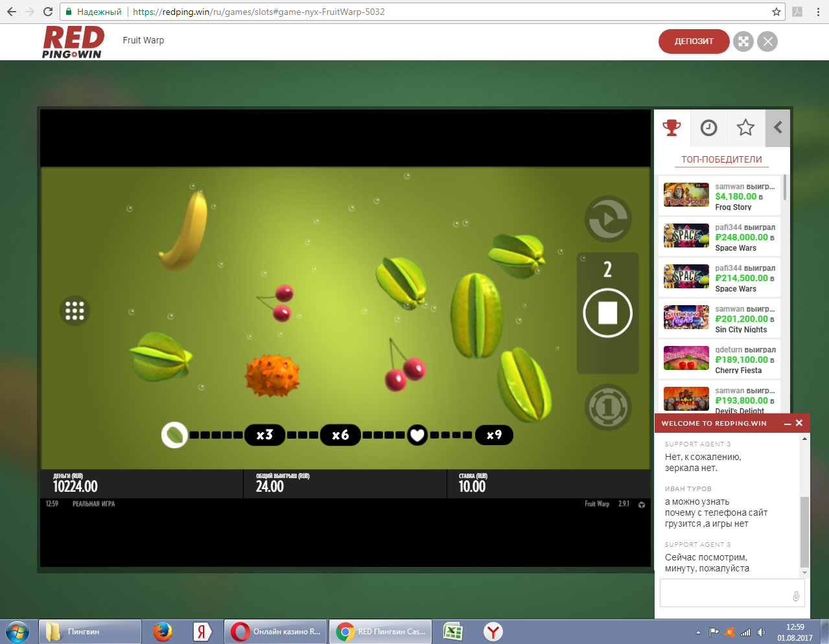The height and width of the screenshot is (644, 829).
Task: Close the Fruit Warp game overlay
Action: coord(767,41)
